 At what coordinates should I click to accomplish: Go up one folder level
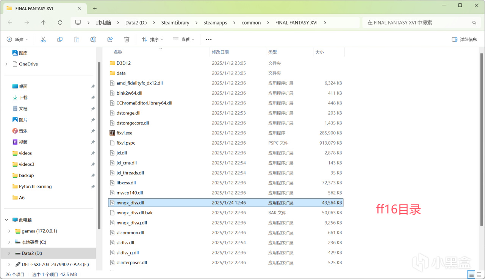43,23
